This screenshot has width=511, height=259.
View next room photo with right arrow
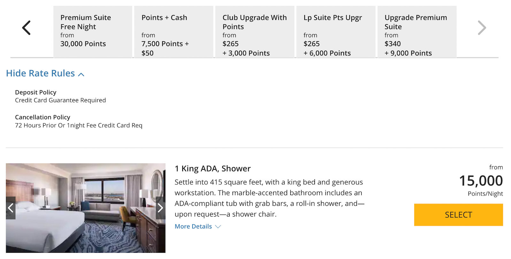coord(160,208)
